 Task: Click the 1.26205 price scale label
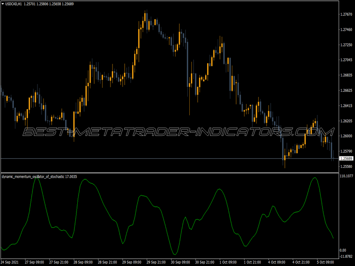(x=346, y=121)
